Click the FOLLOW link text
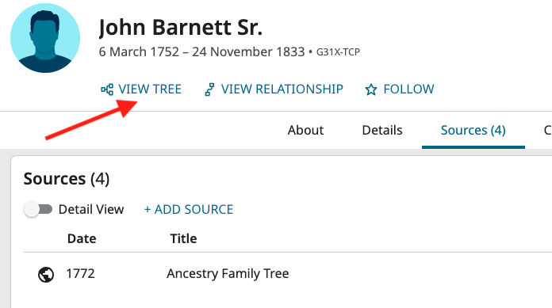The image size is (552, 308). click(408, 89)
